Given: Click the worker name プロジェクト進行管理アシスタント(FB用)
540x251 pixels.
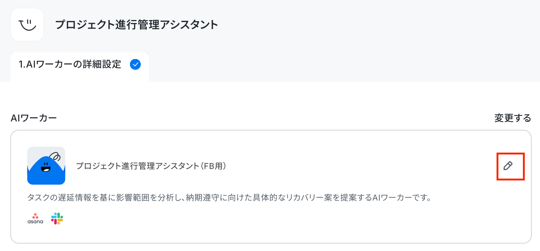Looking at the screenshot, I should click(x=151, y=166).
